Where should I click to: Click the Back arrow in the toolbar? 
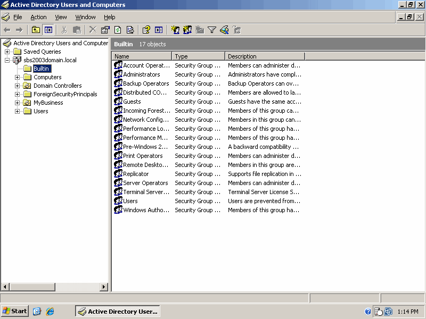coord(7,30)
